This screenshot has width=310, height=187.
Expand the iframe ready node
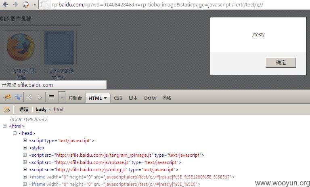(x=25, y=184)
